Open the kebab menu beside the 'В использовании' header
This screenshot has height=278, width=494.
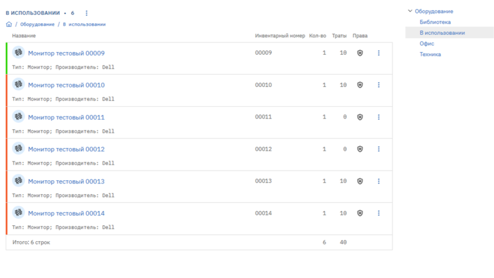point(87,13)
